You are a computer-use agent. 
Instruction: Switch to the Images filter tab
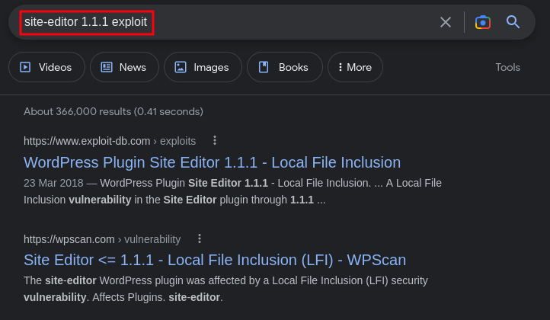tap(203, 67)
